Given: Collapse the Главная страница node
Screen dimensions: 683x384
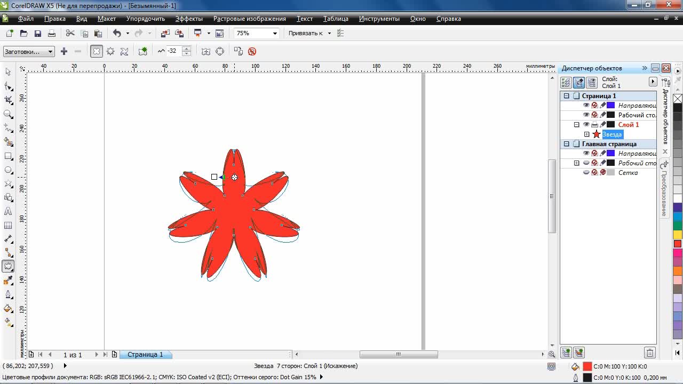Looking at the screenshot, I should [x=567, y=144].
